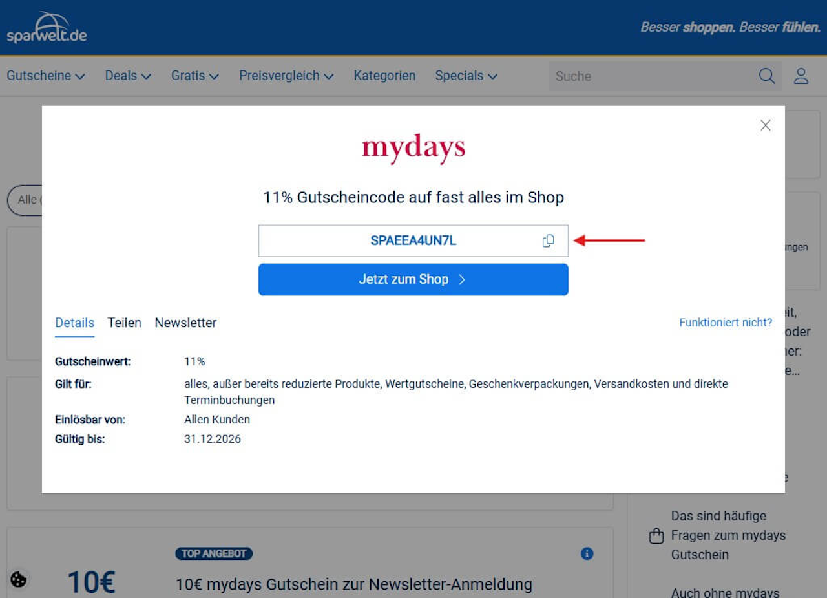Screen dimensions: 827x598
Task: Click the 11% Gutscheincode headline
Action: (x=413, y=197)
